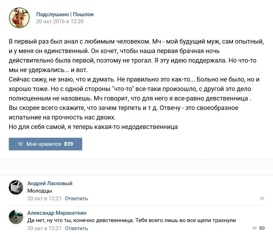Click the 839 likes counter on the post
The image size is (273, 234).
pyautogui.click(x=69, y=144)
